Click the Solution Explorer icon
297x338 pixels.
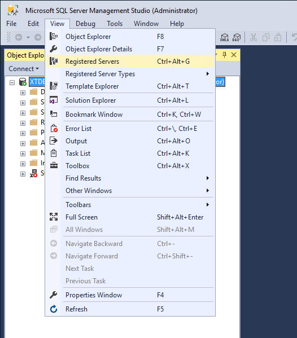point(54,100)
